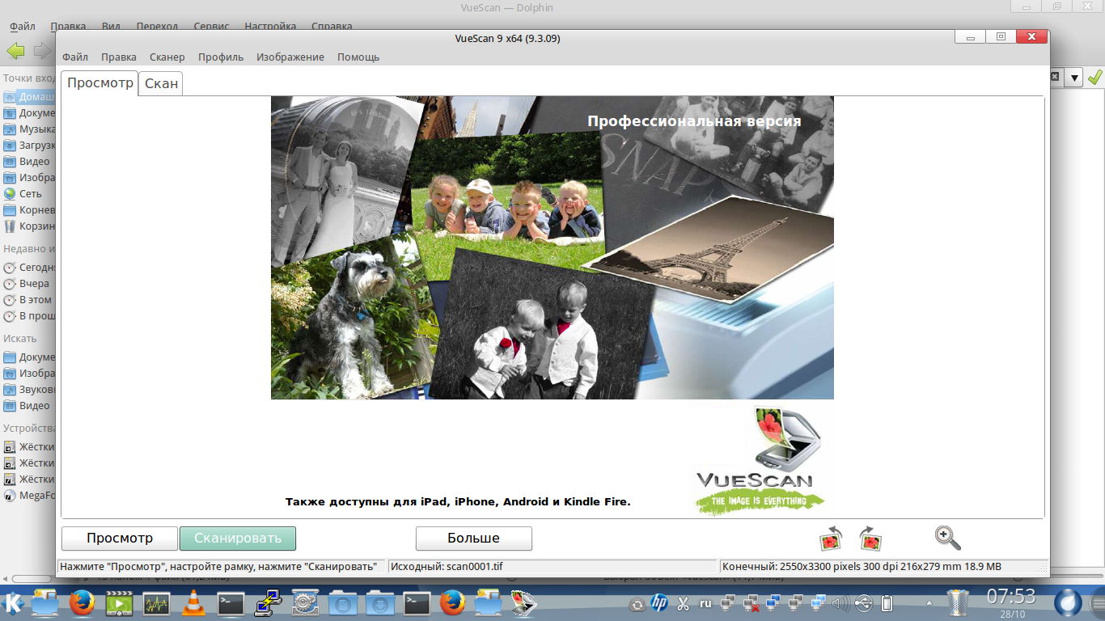Image resolution: width=1105 pixels, height=621 pixels.
Task: Open Dolphin's Справка menu
Action: (x=332, y=27)
